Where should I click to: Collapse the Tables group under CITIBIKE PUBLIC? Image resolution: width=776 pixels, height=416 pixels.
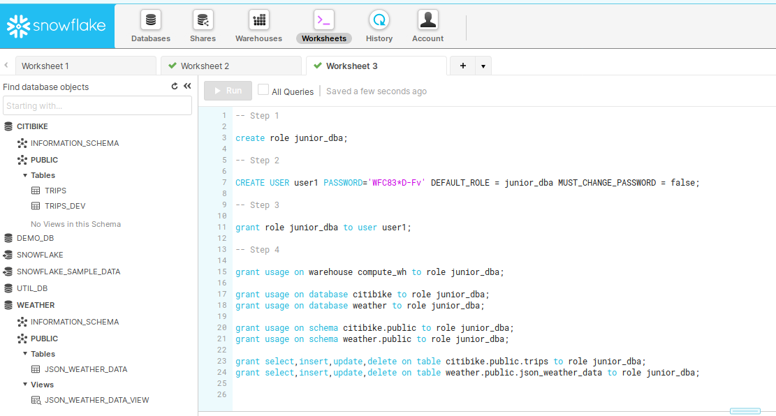pyautogui.click(x=26, y=175)
